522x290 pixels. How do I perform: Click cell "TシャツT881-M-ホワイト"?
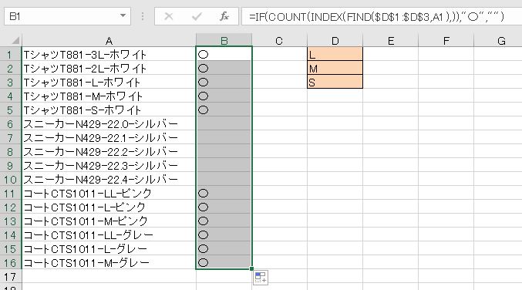[109, 96]
